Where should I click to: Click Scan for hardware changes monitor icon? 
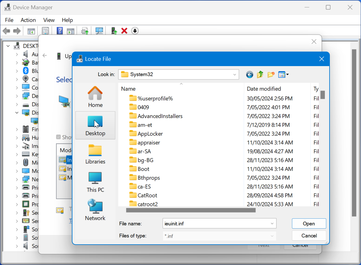99,31
